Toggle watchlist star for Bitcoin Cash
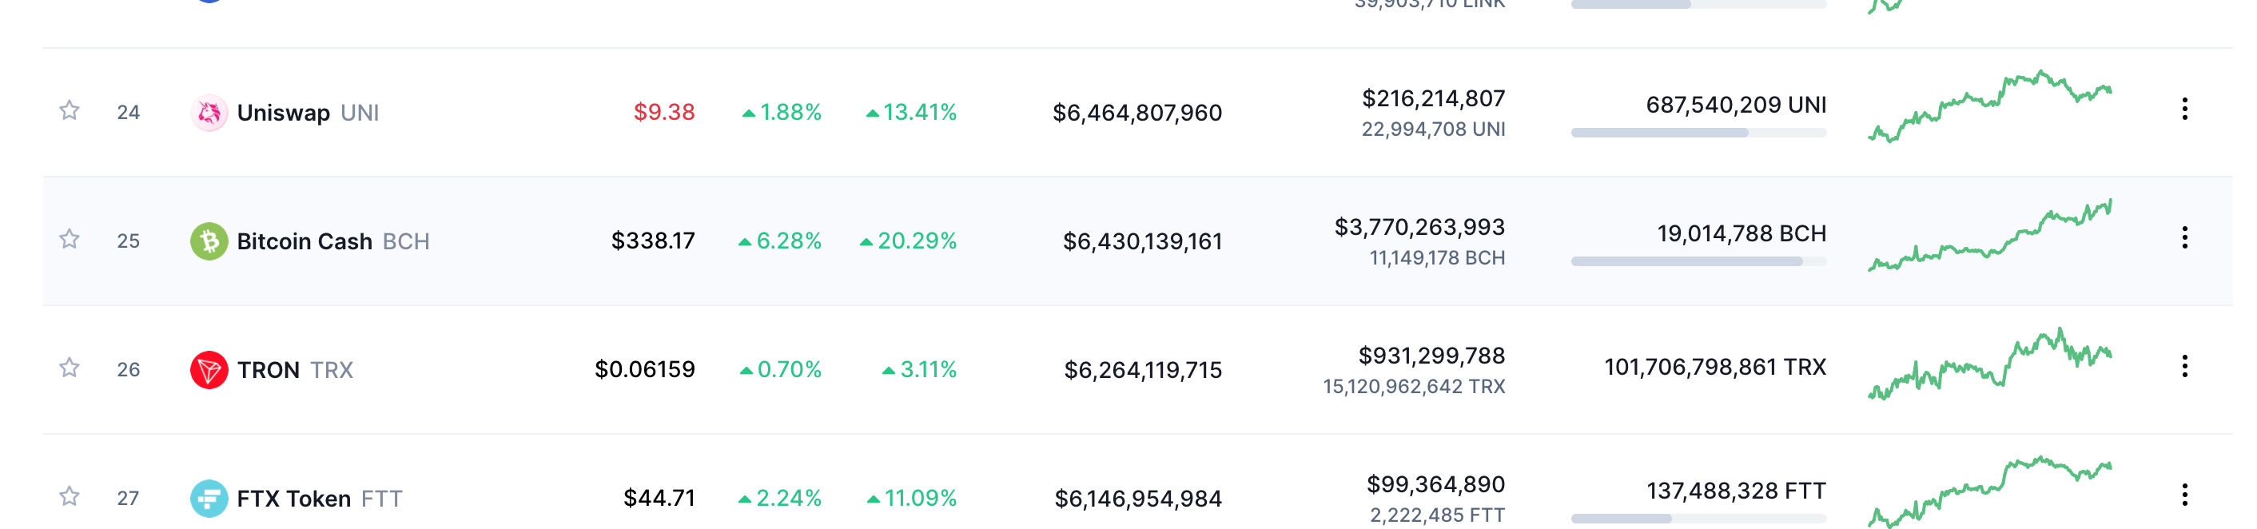 (70, 239)
